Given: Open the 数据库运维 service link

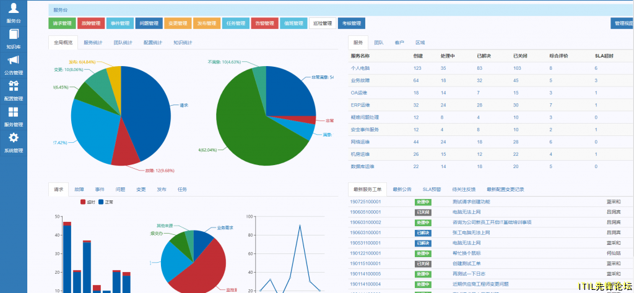Looking at the screenshot, I should [362, 166].
